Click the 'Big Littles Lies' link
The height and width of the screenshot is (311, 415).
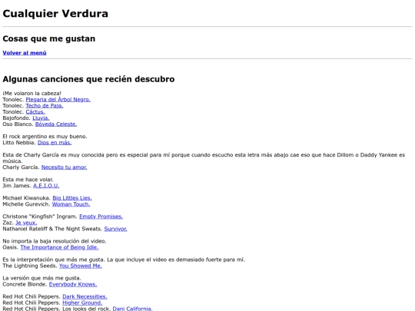pyautogui.click(x=72, y=198)
